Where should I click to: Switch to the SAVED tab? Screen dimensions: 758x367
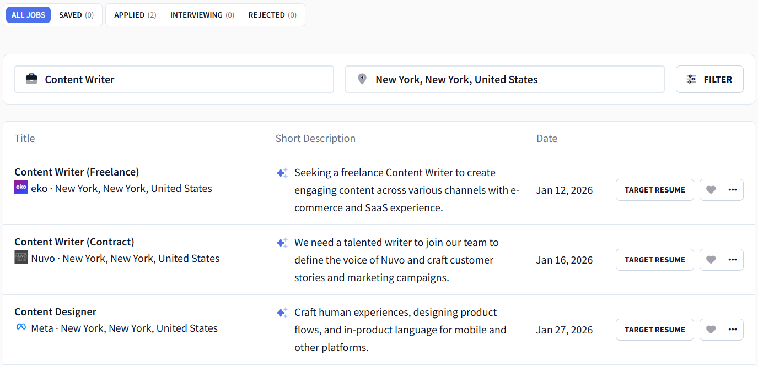(76, 15)
